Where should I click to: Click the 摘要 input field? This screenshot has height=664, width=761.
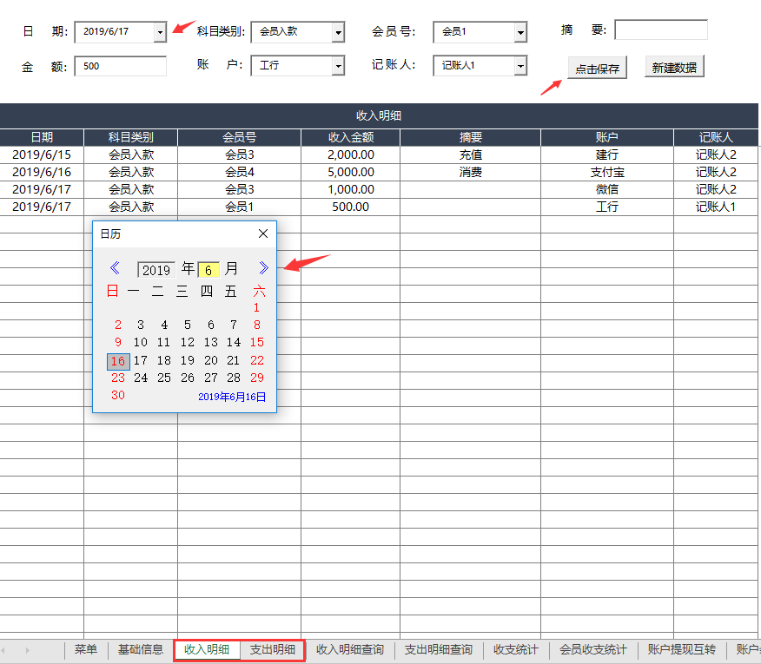pyautogui.click(x=661, y=30)
